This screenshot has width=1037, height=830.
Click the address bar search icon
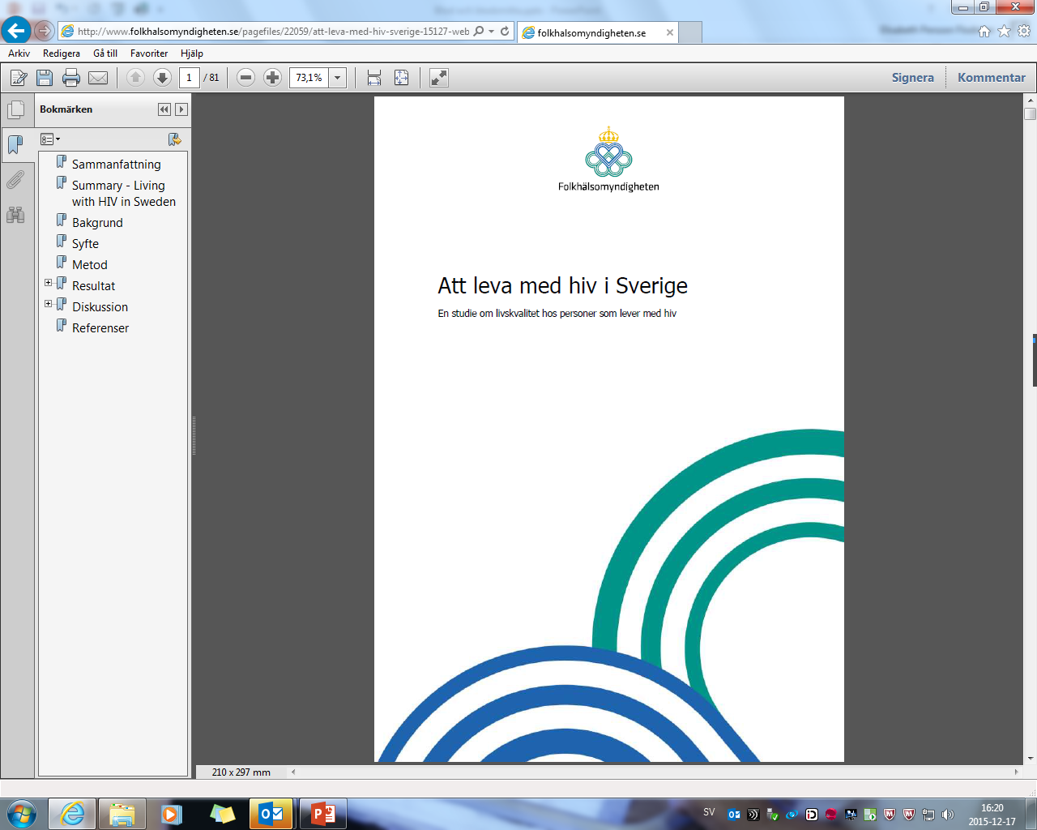[479, 32]
